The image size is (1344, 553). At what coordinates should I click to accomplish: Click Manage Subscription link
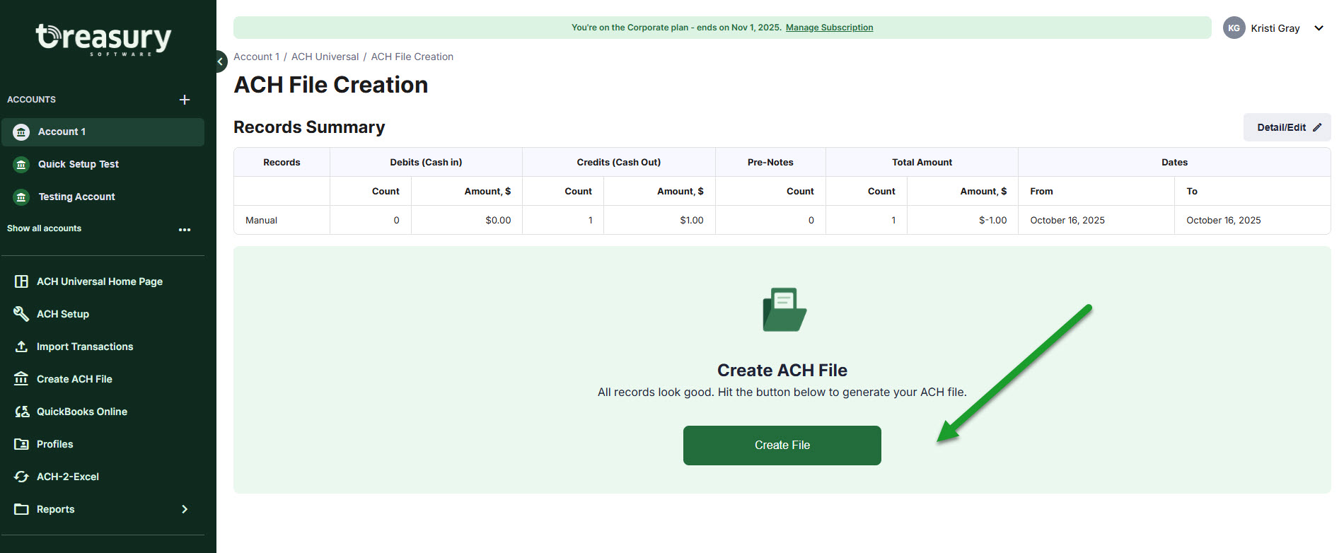click(x=829, y=28)
